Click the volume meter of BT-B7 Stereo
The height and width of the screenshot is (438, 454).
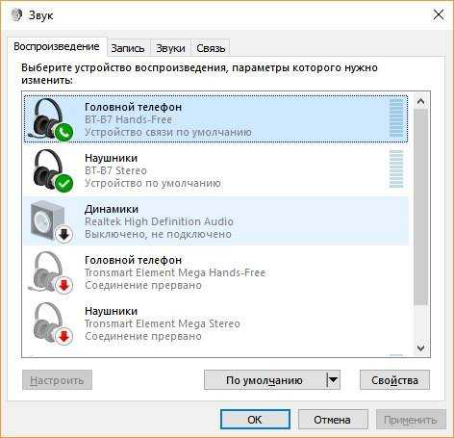[x=396, y=169]
